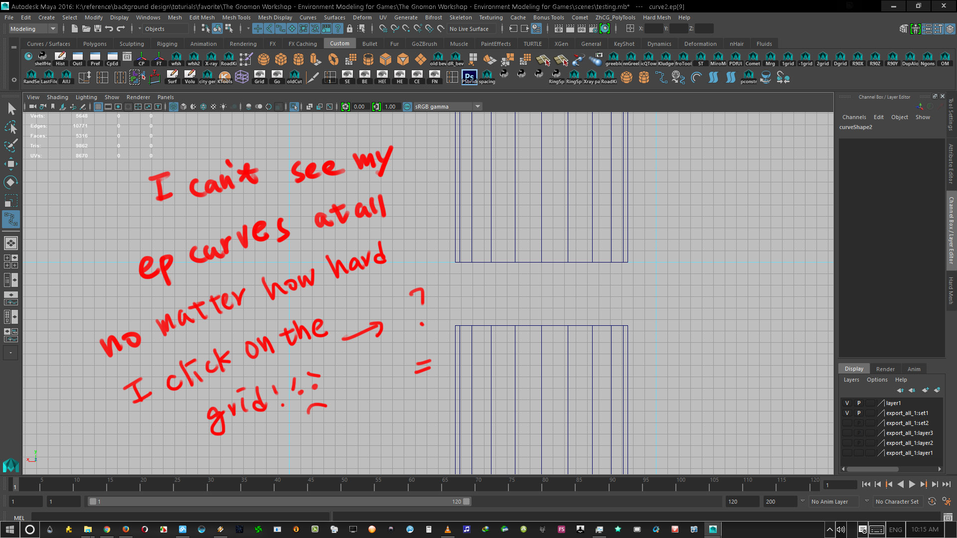Toggle playback P box of export_all_1:set1
This screenshot has height=538, width=957.
tap(858, 413)
